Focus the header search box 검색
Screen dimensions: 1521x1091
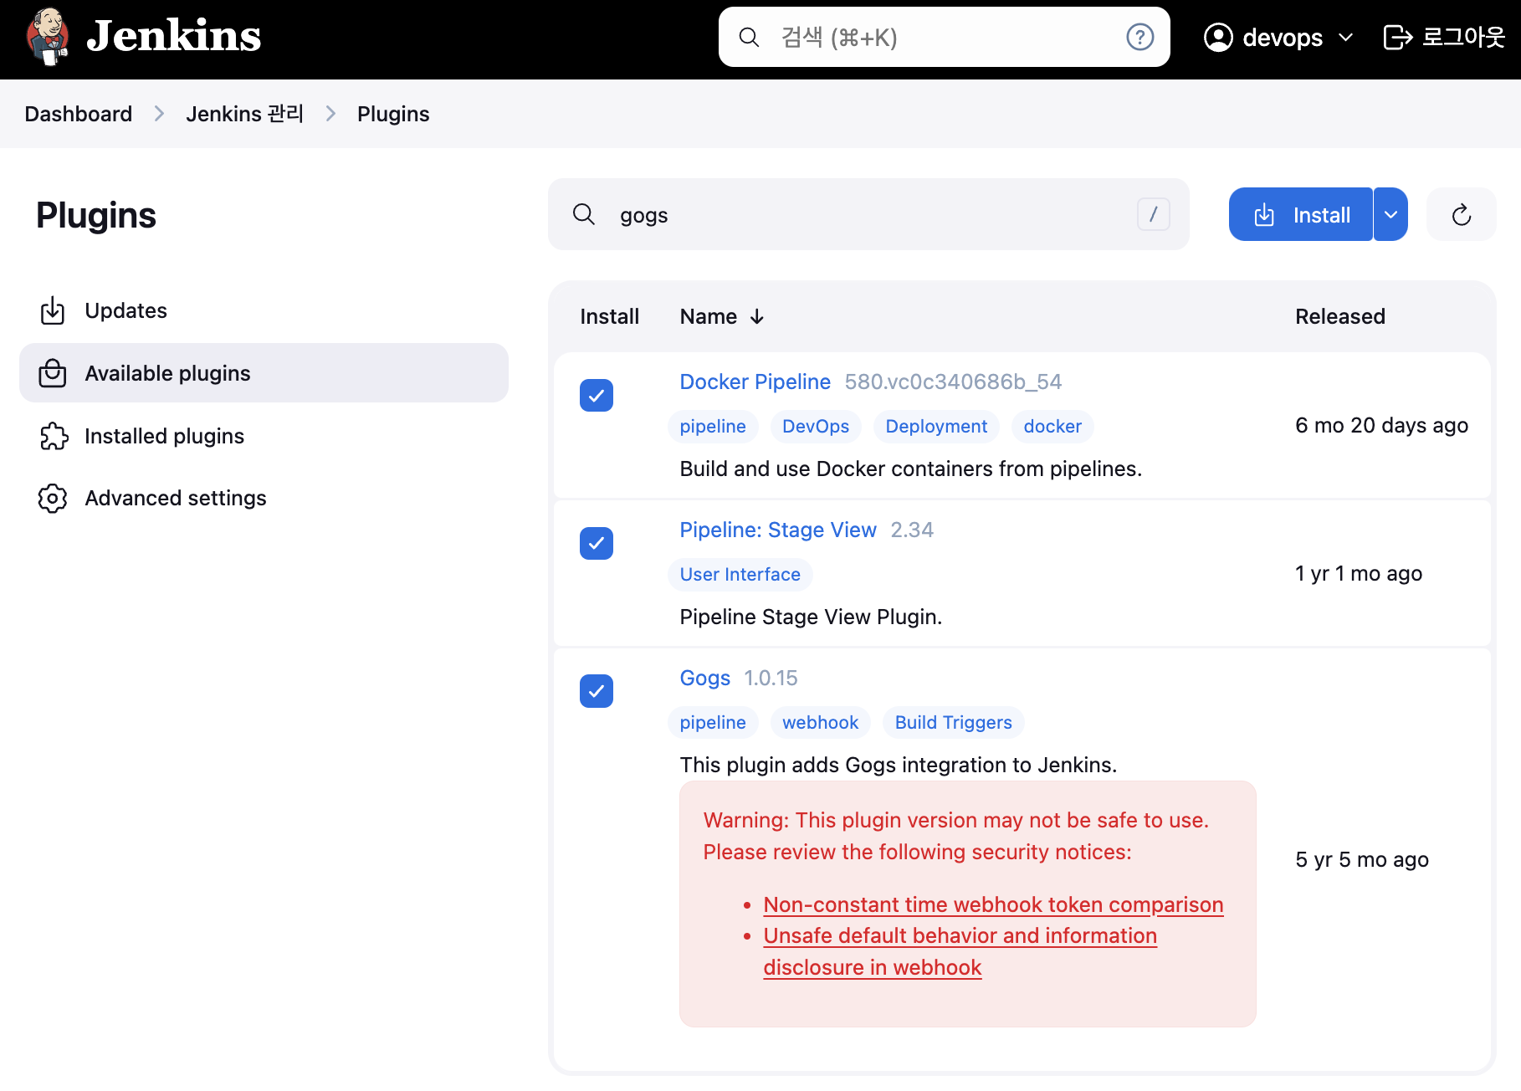click(944, 38)
